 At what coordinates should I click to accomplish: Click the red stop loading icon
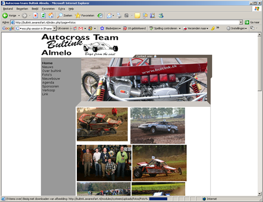(35, 16)
